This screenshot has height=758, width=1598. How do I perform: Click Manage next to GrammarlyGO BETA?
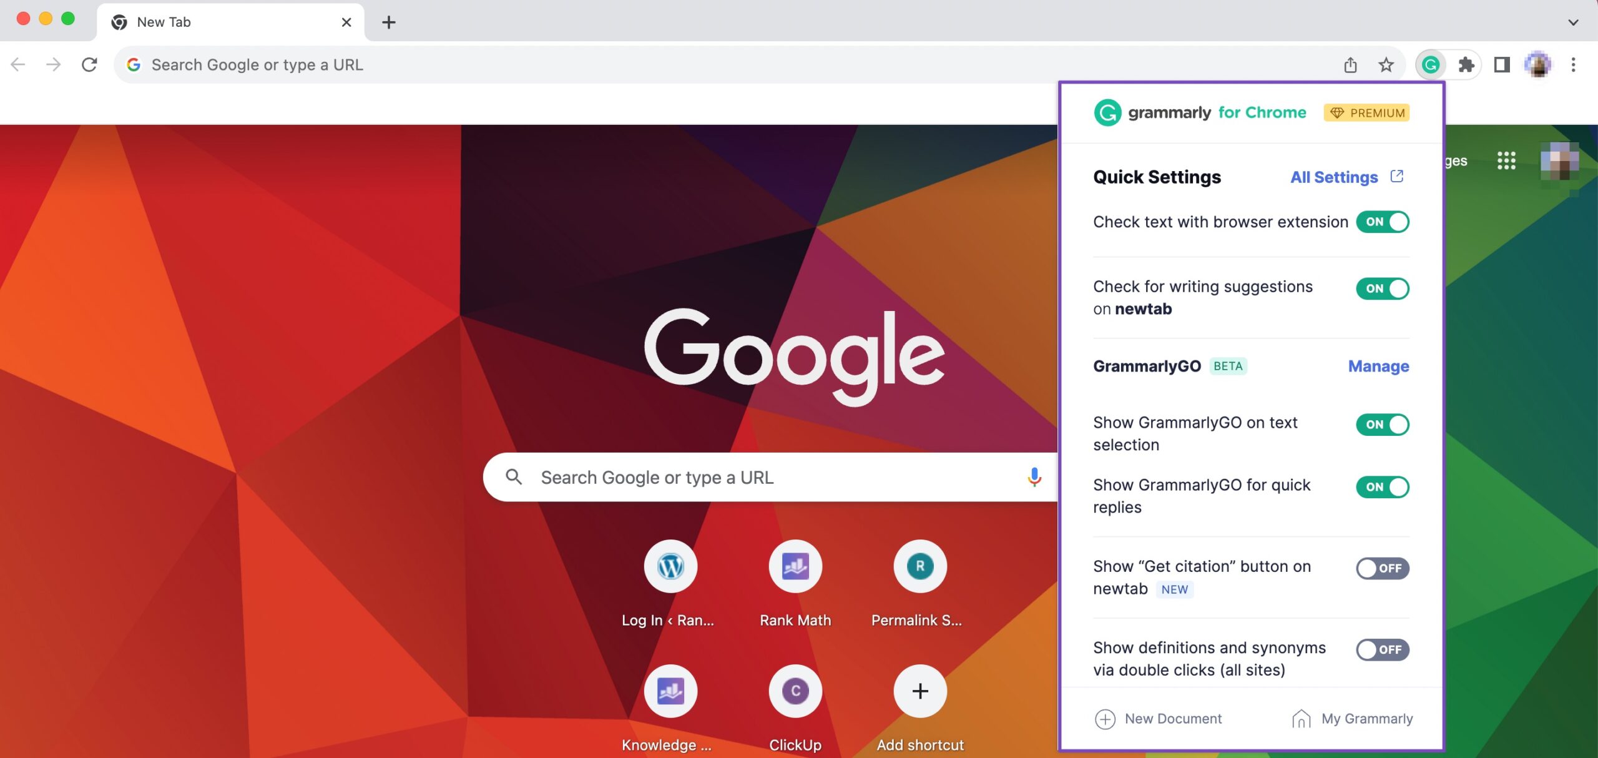[x=1378, y=365]
